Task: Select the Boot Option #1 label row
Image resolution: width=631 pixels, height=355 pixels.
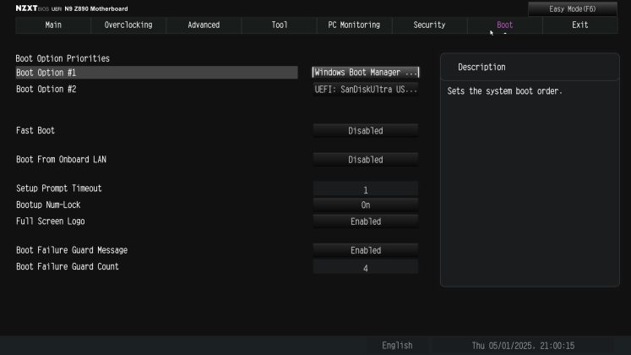Action: point(156,73)
